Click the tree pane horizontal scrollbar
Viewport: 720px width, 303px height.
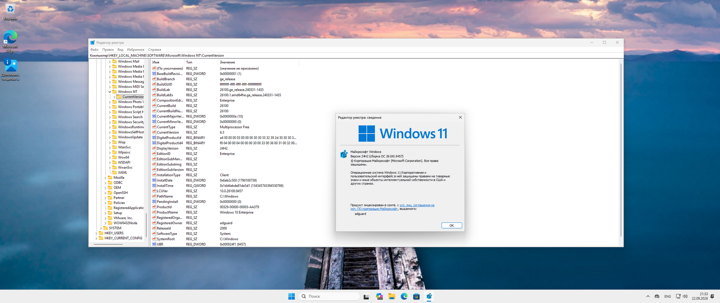click(x=108, y=245)
